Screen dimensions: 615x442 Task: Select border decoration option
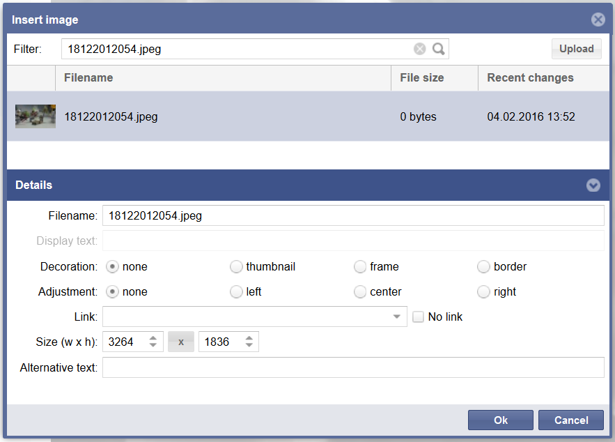pos(483,266)
